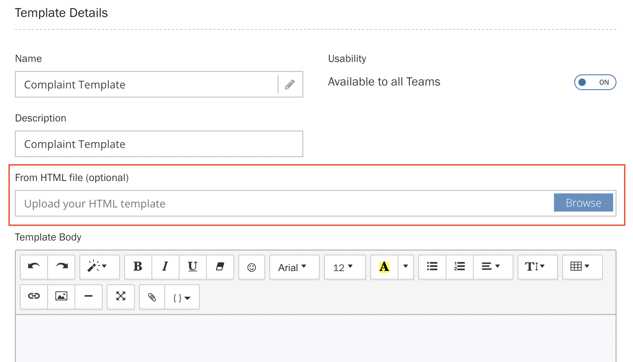Insert a hyperlink with the link icon

point(34,296)
